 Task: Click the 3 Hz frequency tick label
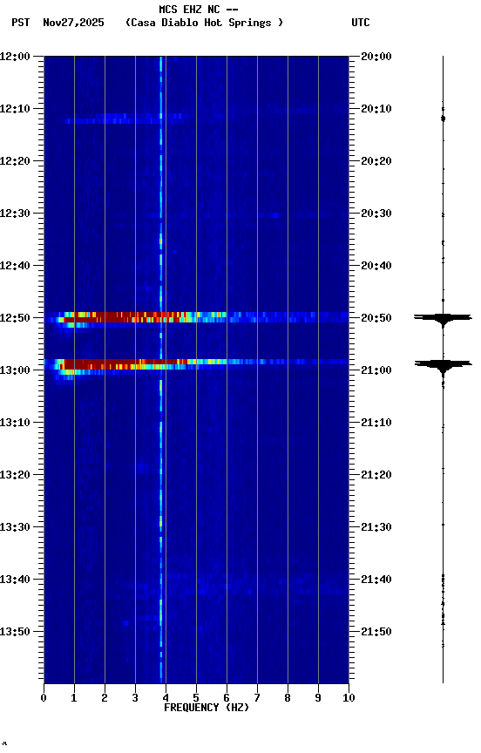(135, 698)
